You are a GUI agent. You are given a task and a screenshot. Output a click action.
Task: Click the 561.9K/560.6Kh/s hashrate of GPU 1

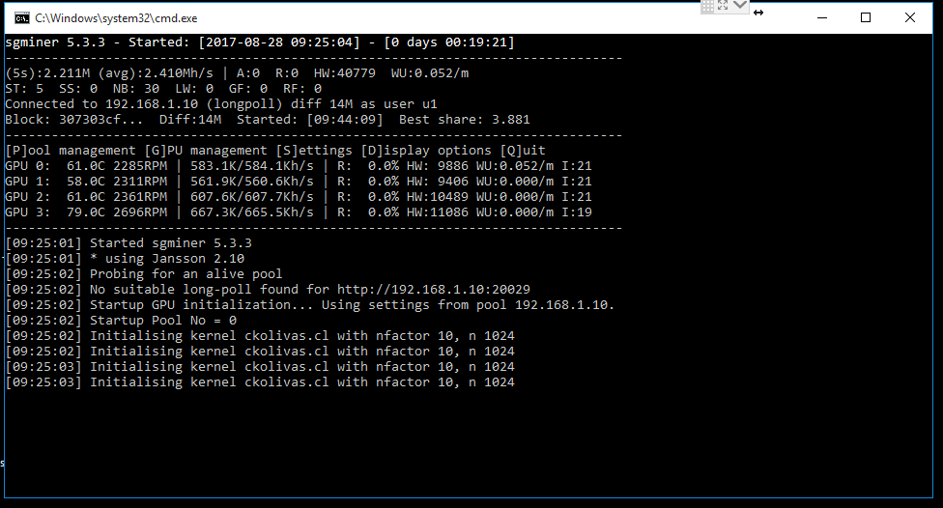tap(252, 181)
